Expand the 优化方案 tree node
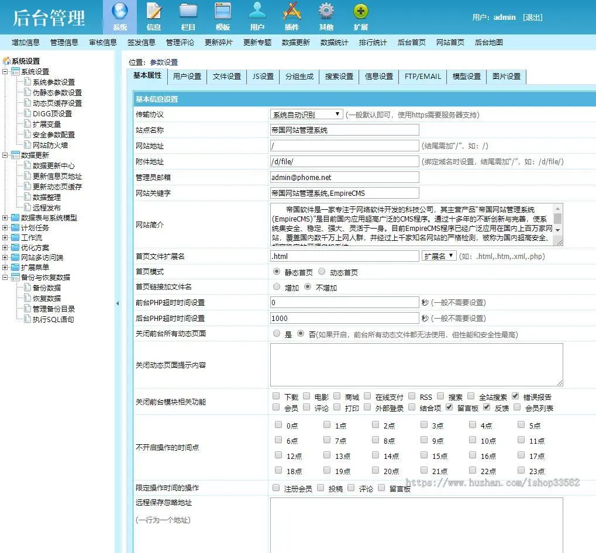The width and height of the screenshot is (596, 553). point(5,247)
